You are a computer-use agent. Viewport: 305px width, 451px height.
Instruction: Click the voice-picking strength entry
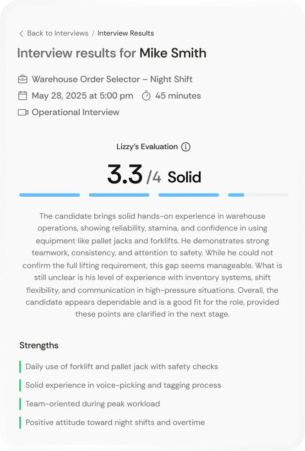coord(123,385)
